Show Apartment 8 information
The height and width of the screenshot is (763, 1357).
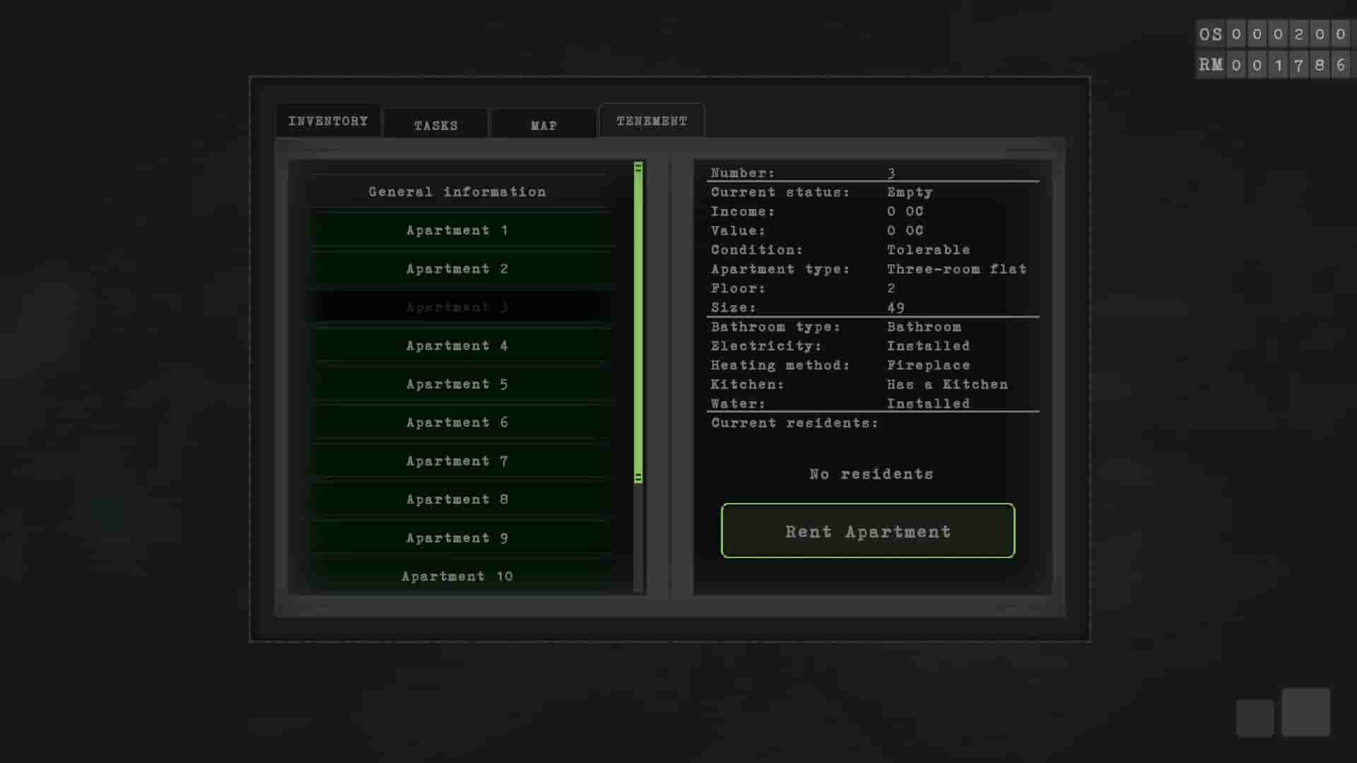pos(457,499)
